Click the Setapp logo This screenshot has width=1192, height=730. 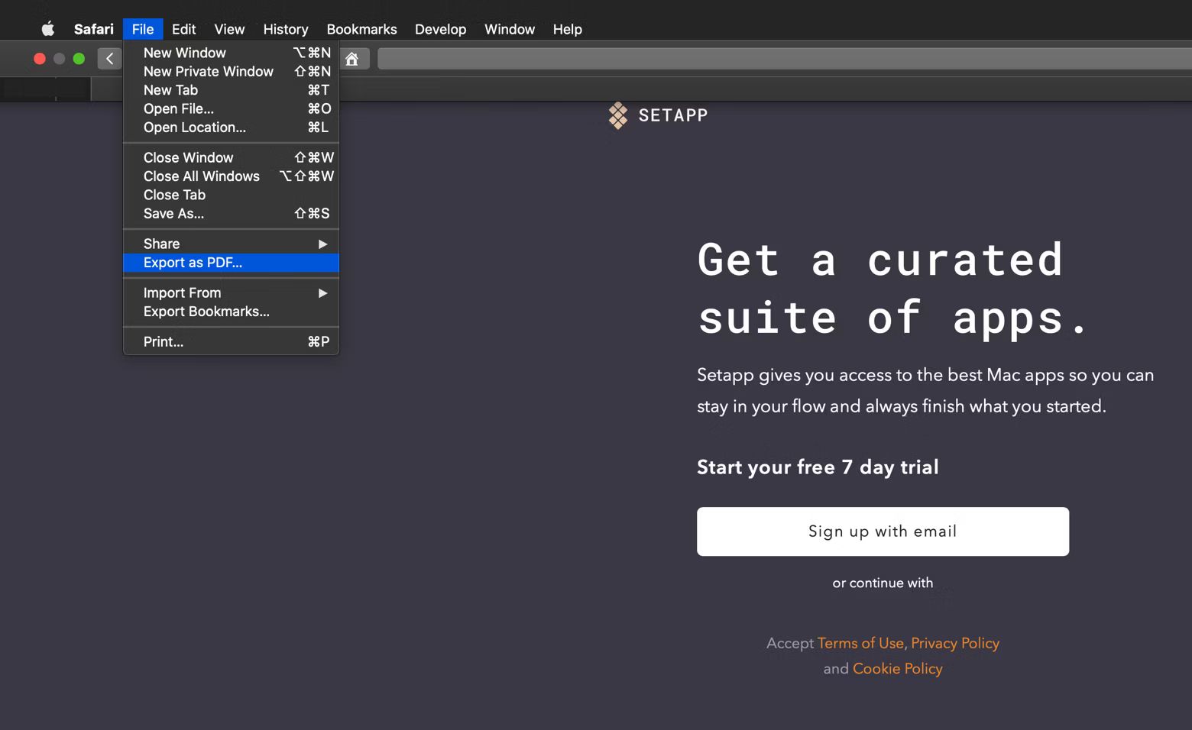[658, 115]
